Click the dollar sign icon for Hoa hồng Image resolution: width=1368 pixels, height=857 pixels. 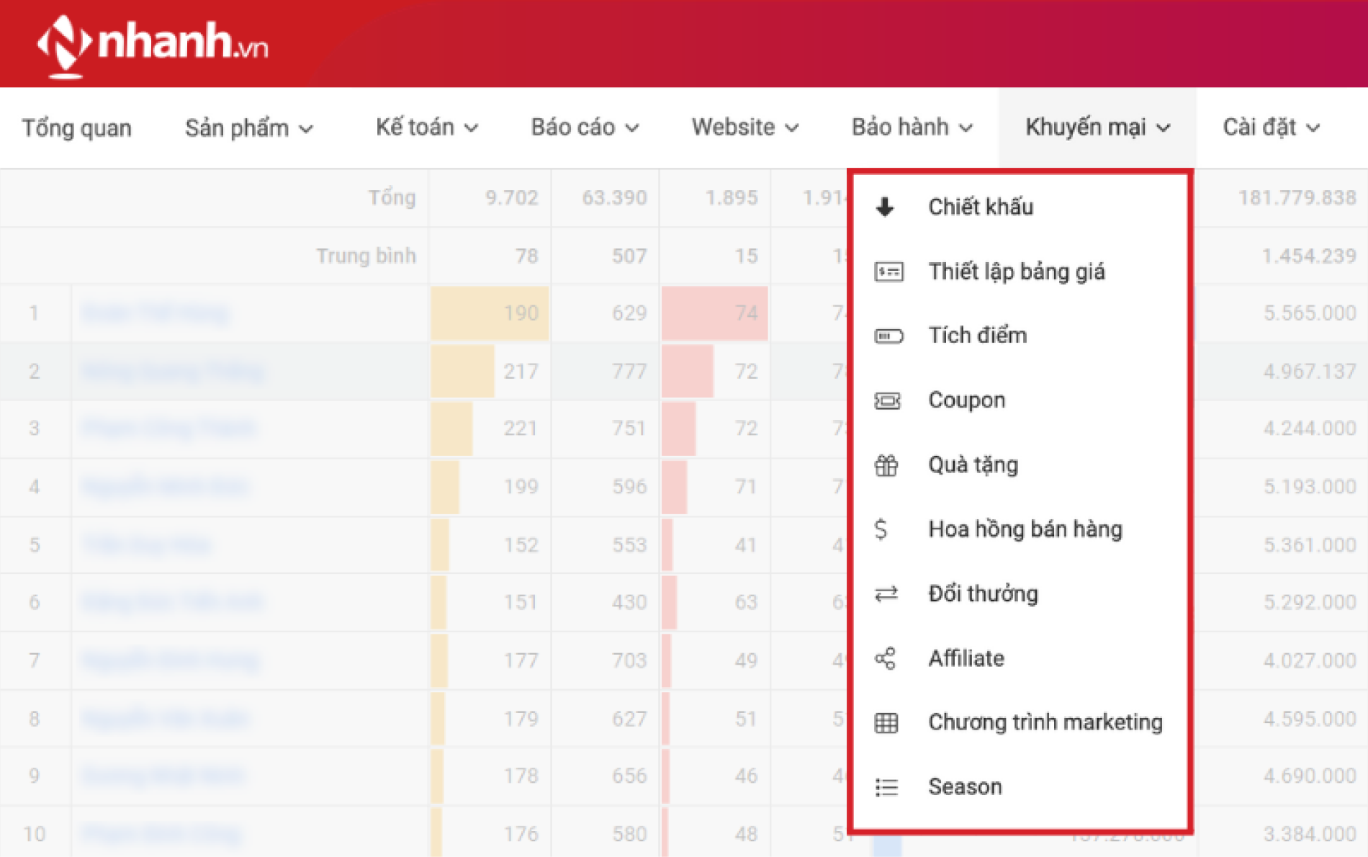pos(881,529)
